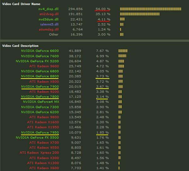This screenshot has width=189, height=171.
Task: Select NVIDIA GeForce 6800 label
Action: tap(40, 71)
